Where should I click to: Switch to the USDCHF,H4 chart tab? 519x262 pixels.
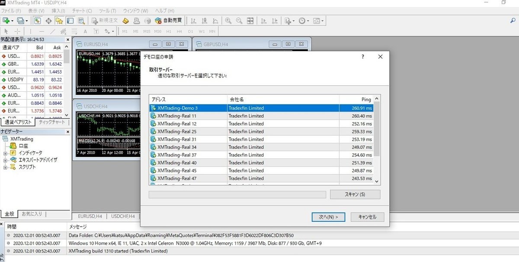pyautogui.click(x=122, y=216)
